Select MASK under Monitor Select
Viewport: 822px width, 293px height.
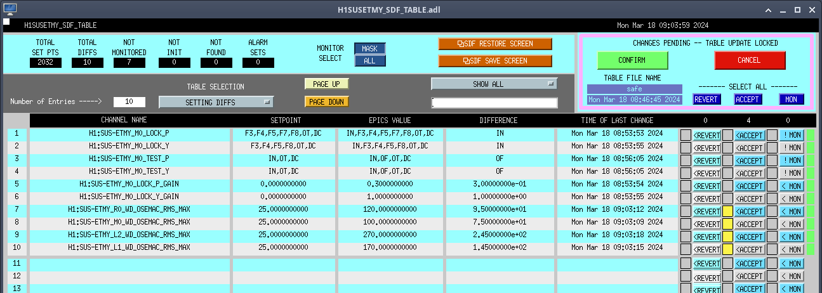[369, 49]
